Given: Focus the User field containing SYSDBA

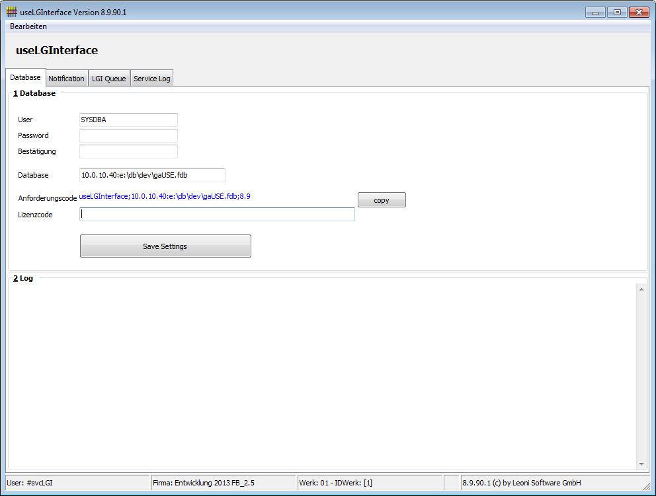Looking at the screenshot, I should [x=128, y=120].
